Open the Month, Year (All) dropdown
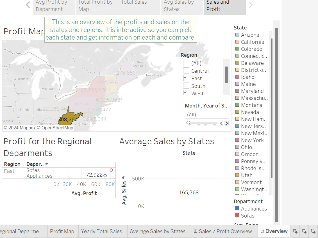318x238 pixels. coord(207,114)
